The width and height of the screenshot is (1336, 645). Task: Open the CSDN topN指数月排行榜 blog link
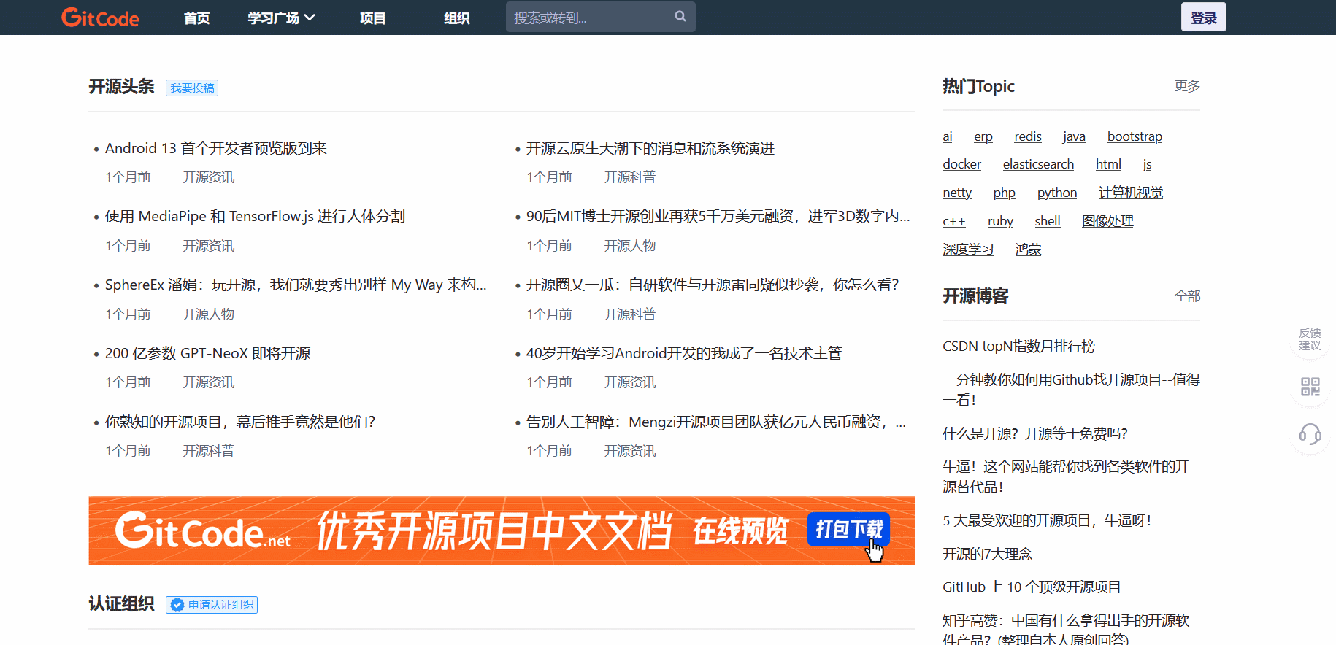(1018, 346)
